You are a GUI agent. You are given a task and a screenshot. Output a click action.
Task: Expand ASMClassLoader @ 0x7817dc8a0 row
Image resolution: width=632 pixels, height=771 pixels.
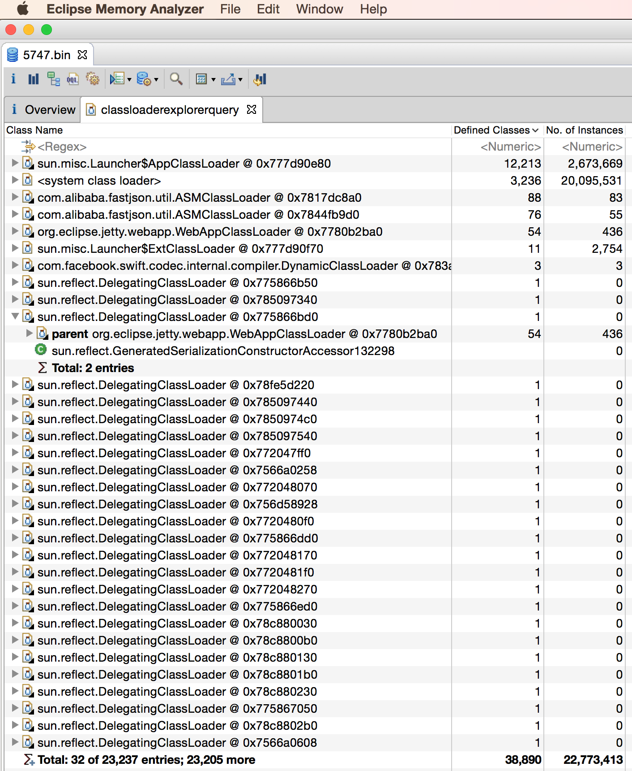15,197
